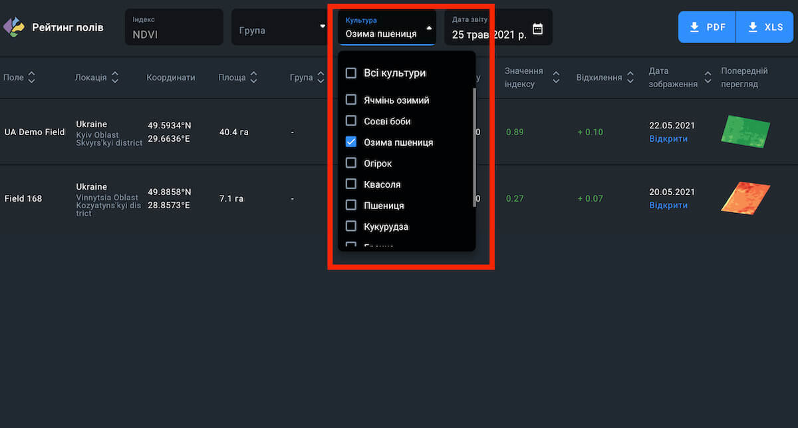Sort by Дата зображення arrows

pos(706,78)
